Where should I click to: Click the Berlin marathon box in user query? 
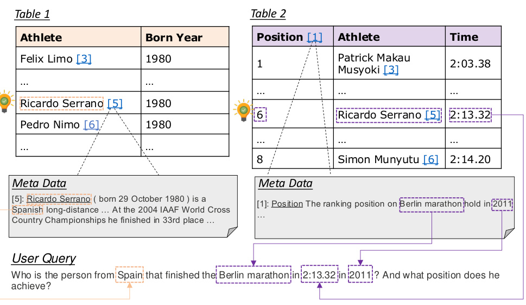[254, 275]
